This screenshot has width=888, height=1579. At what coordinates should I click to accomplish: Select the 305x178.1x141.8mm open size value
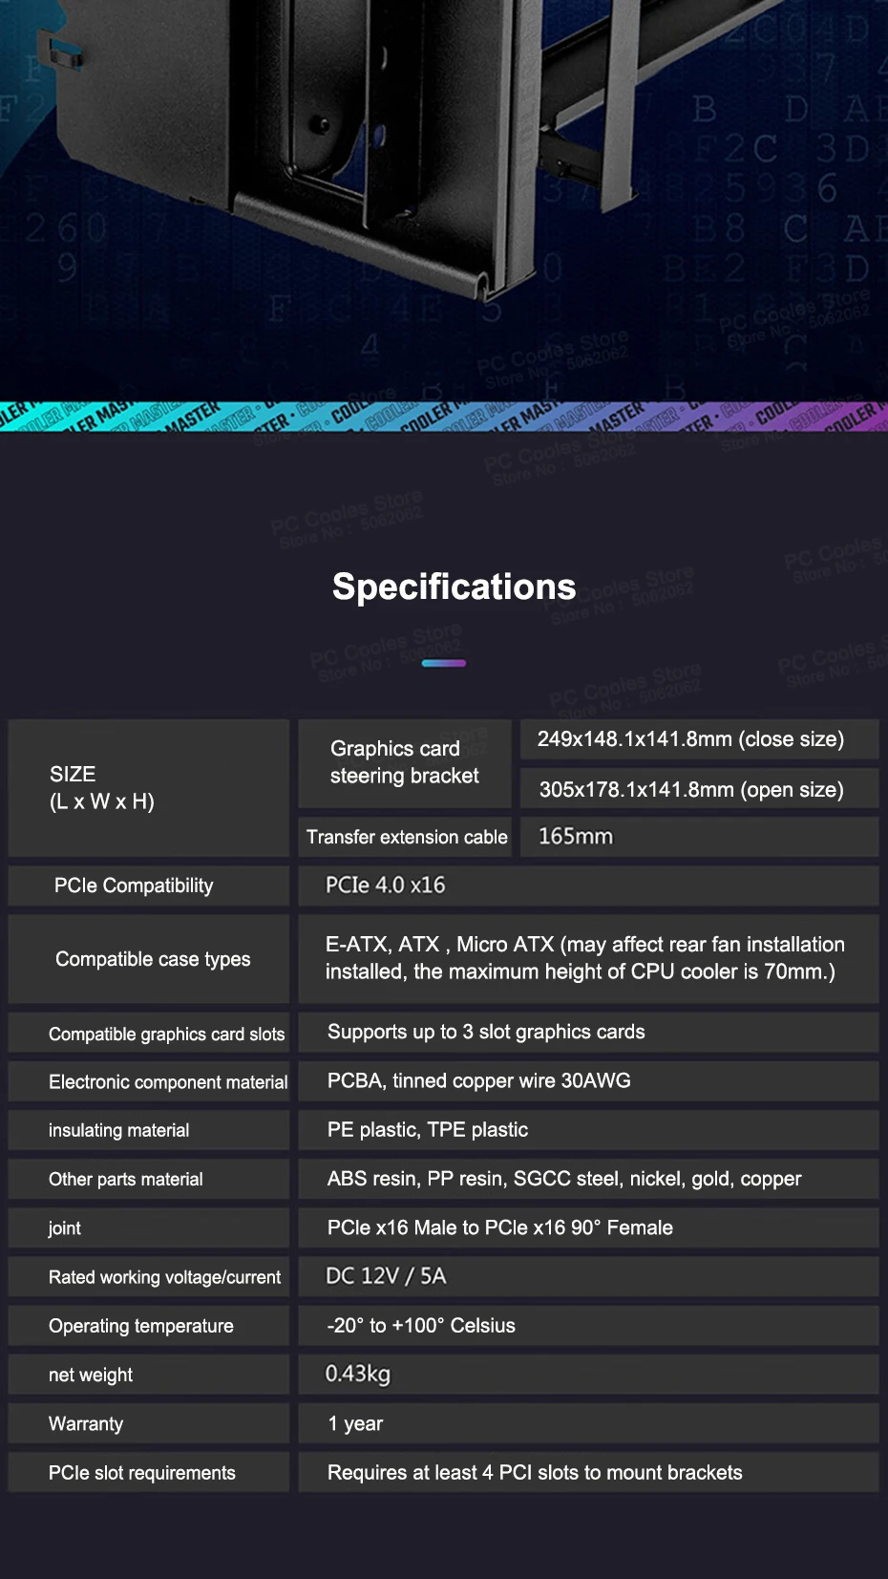point(691,790)
